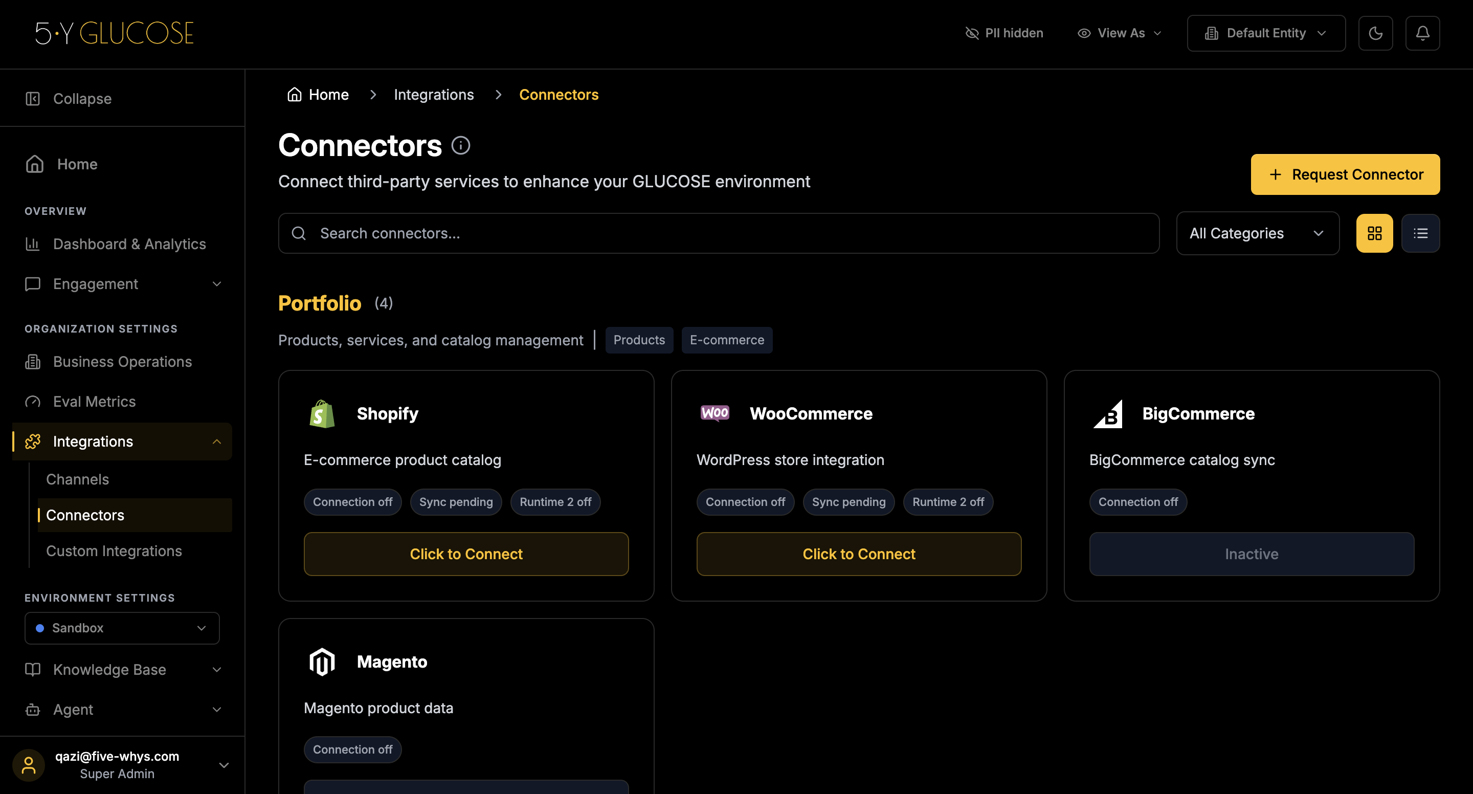Focus the Search connectors field
The height and width of the screenshot is (794, 1473).
[x=718, y=233]
